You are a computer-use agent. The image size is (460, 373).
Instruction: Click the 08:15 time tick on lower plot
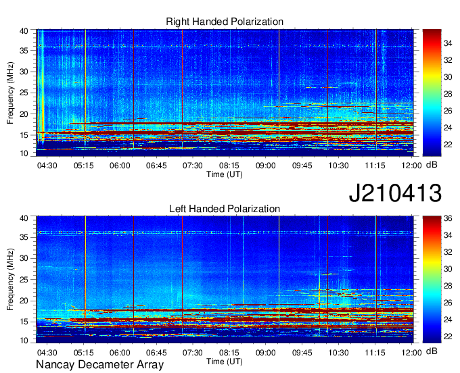229,353
